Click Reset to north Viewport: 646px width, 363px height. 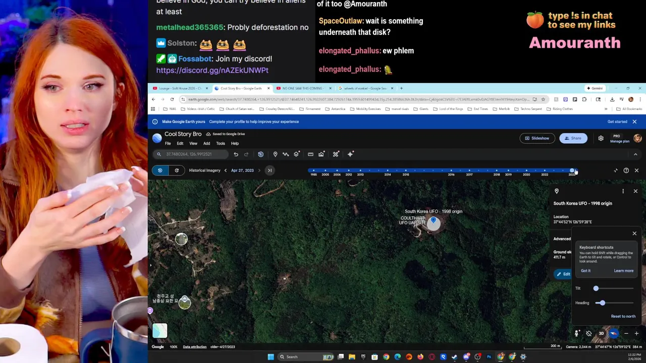click(x=623, y=316)
